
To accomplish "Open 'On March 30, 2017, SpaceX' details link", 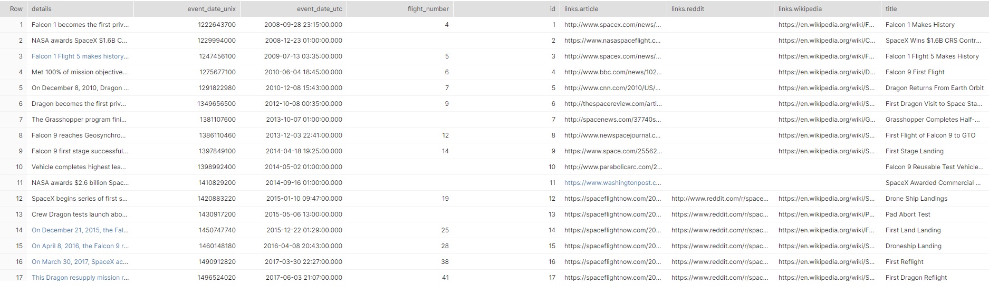I will pos(80,262).
